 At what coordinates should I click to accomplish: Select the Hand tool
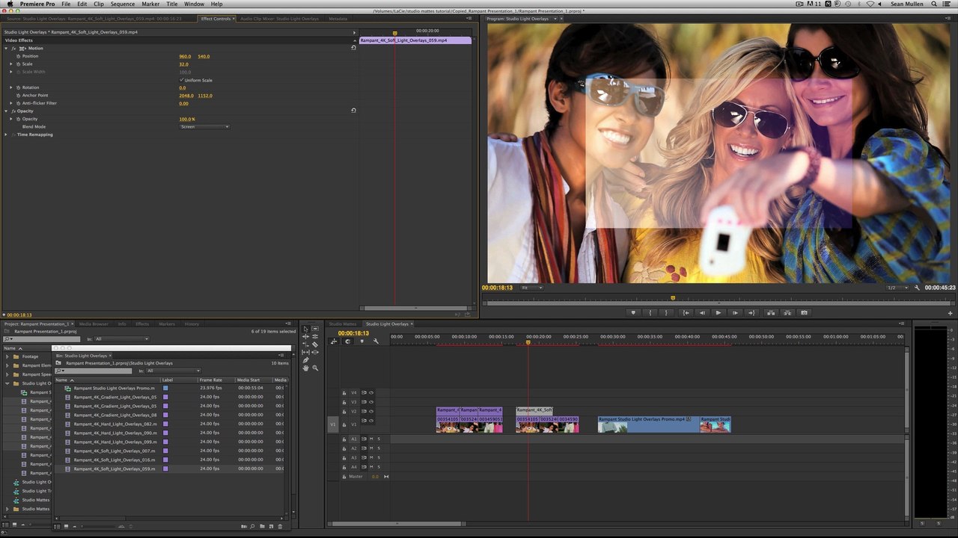305,368
